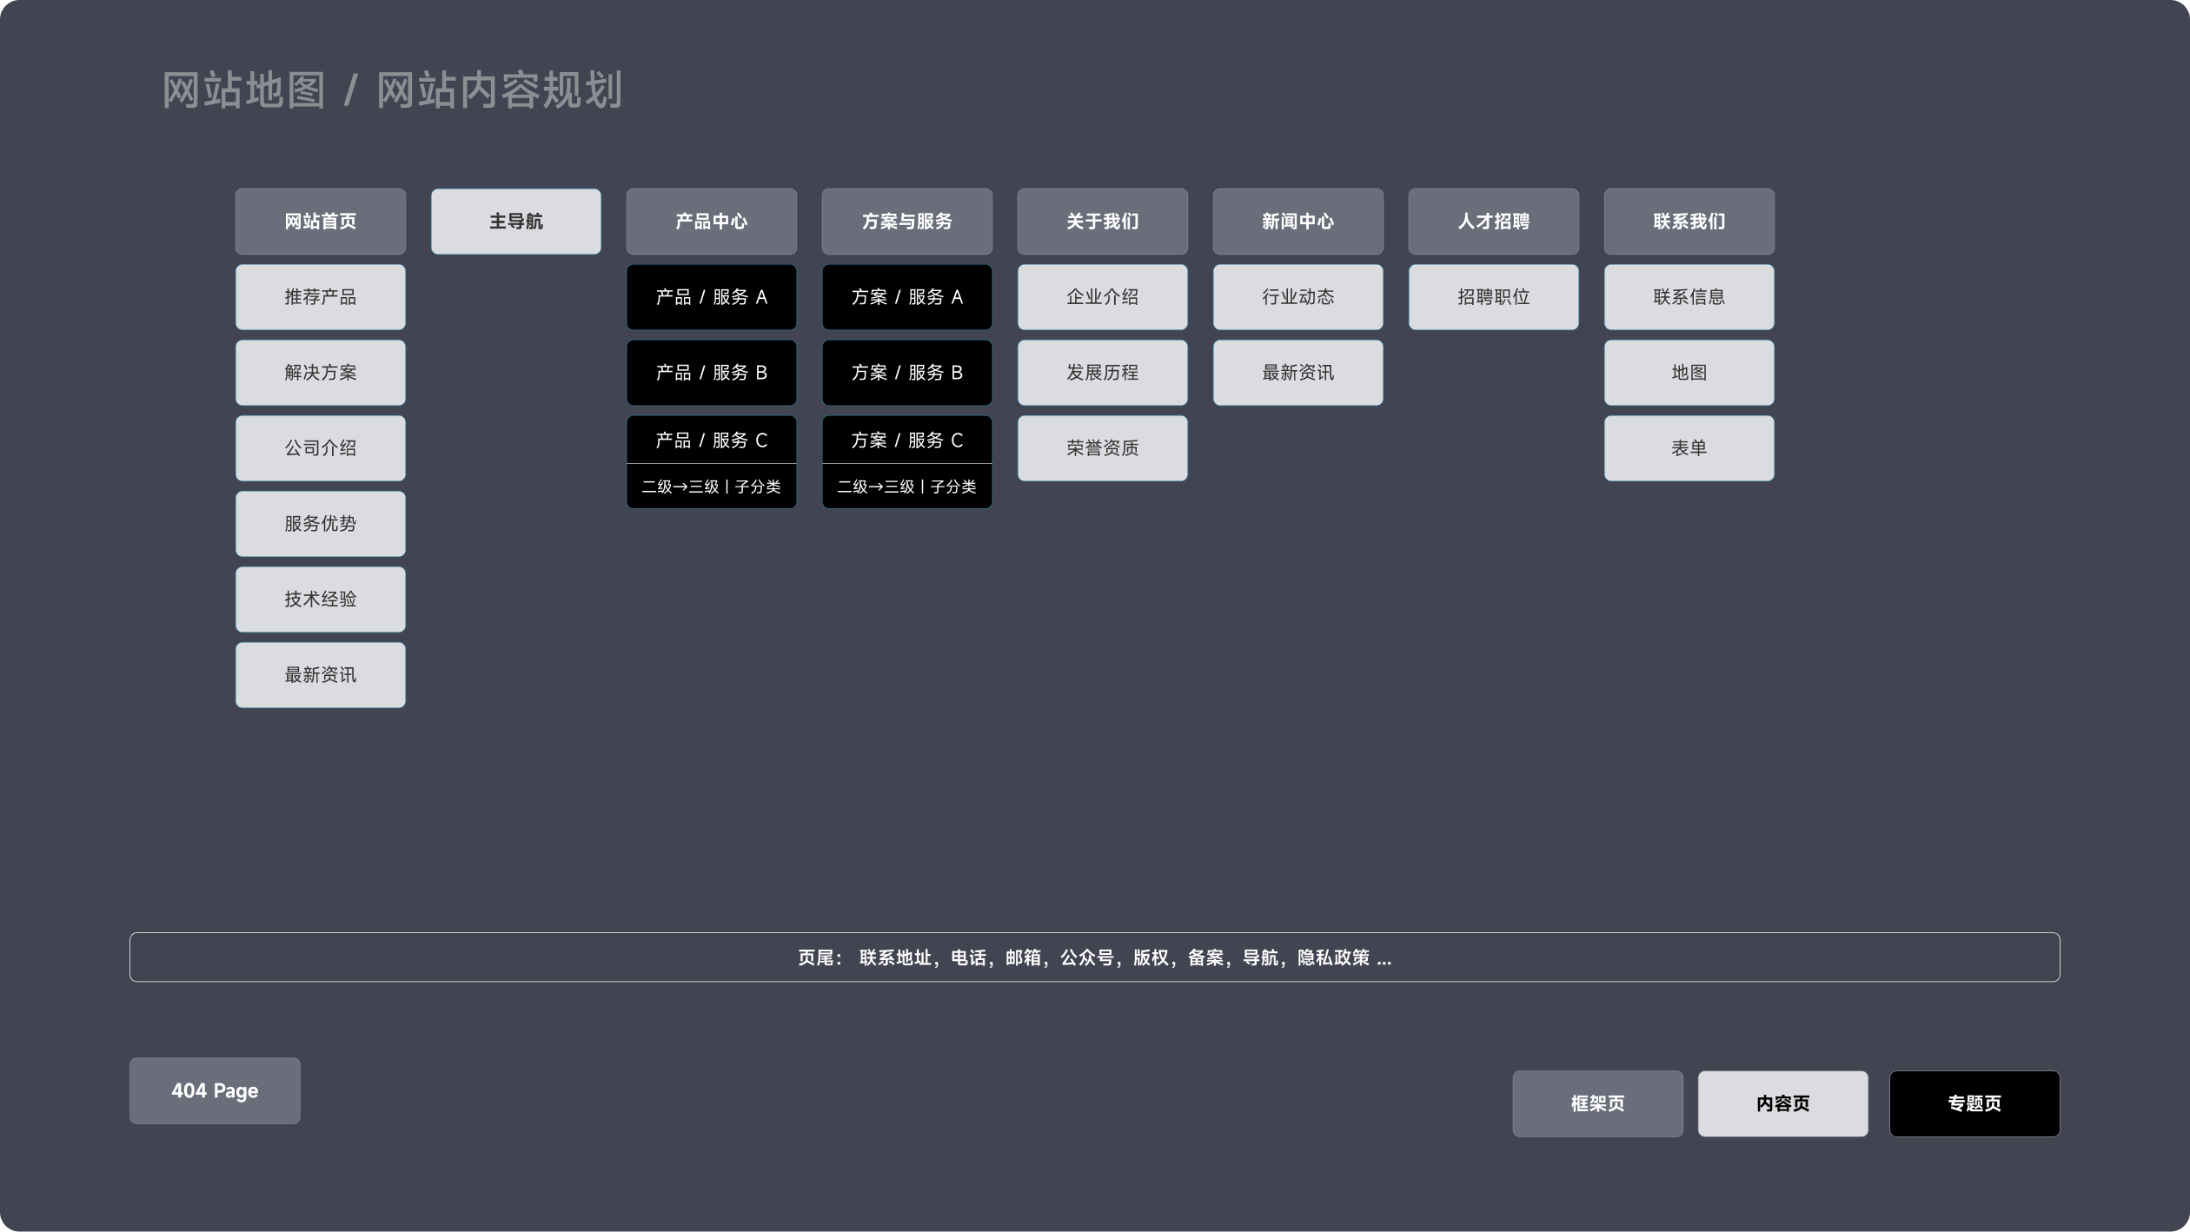Select the 主导航 main navigation box

pos(515,222)
